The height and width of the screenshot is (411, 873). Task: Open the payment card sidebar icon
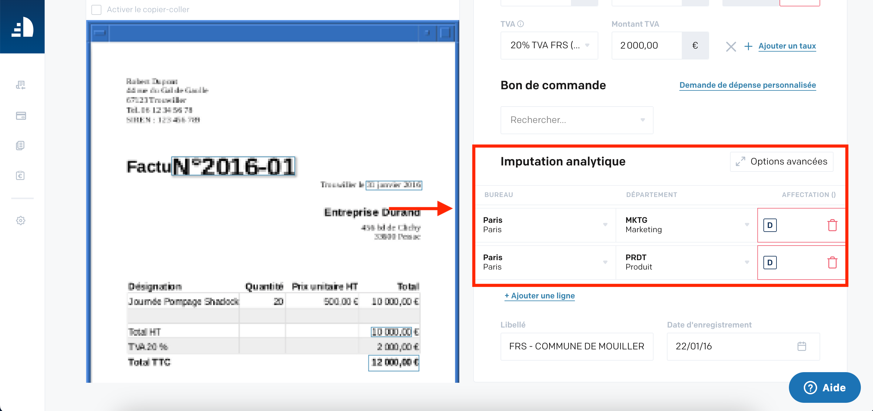(x=21, y=116)
